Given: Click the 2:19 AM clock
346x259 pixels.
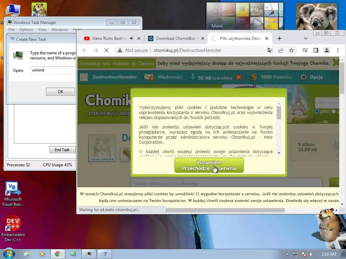Looking at the screenshot, I should click(329, 254).
